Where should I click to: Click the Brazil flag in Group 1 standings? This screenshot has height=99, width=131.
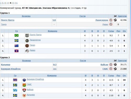click(17, 35)
